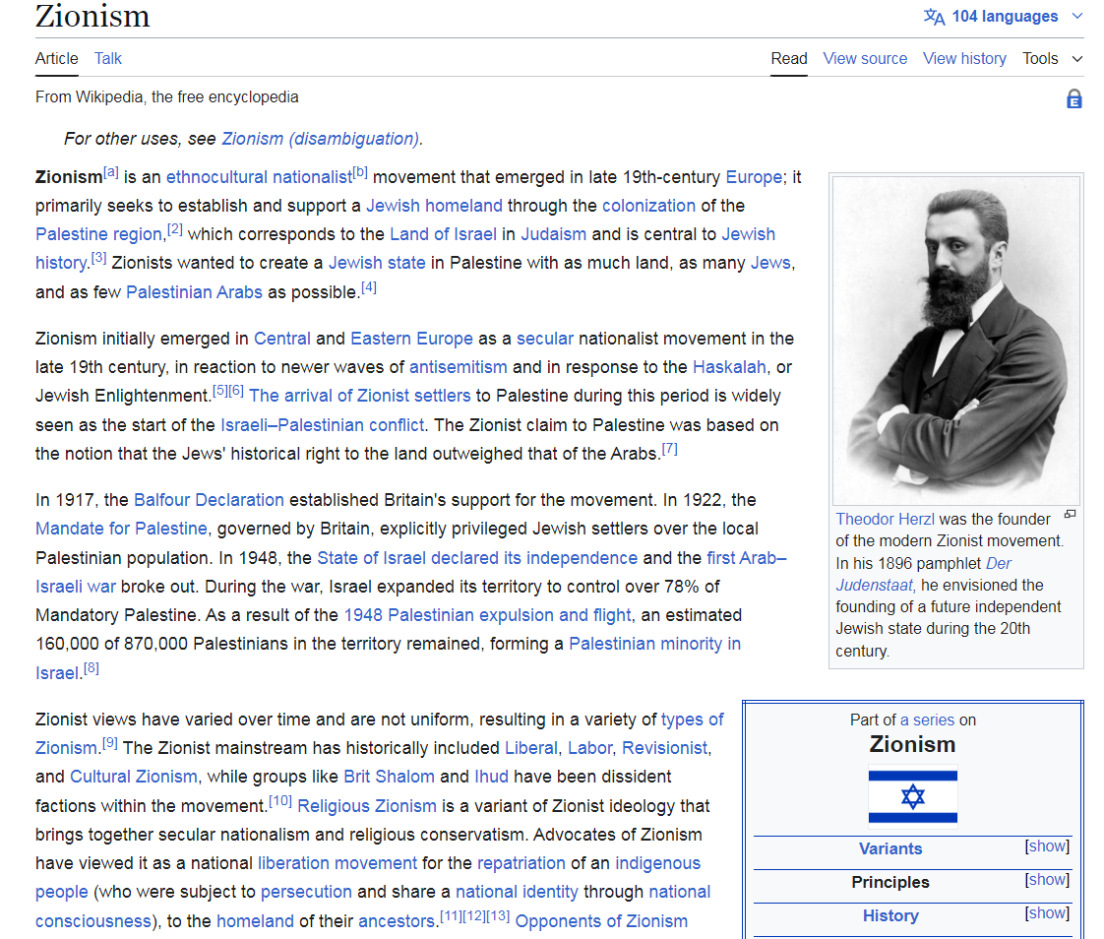
Task: Follow the ethnocultural nationalist link
Action: tap(259, 177)
